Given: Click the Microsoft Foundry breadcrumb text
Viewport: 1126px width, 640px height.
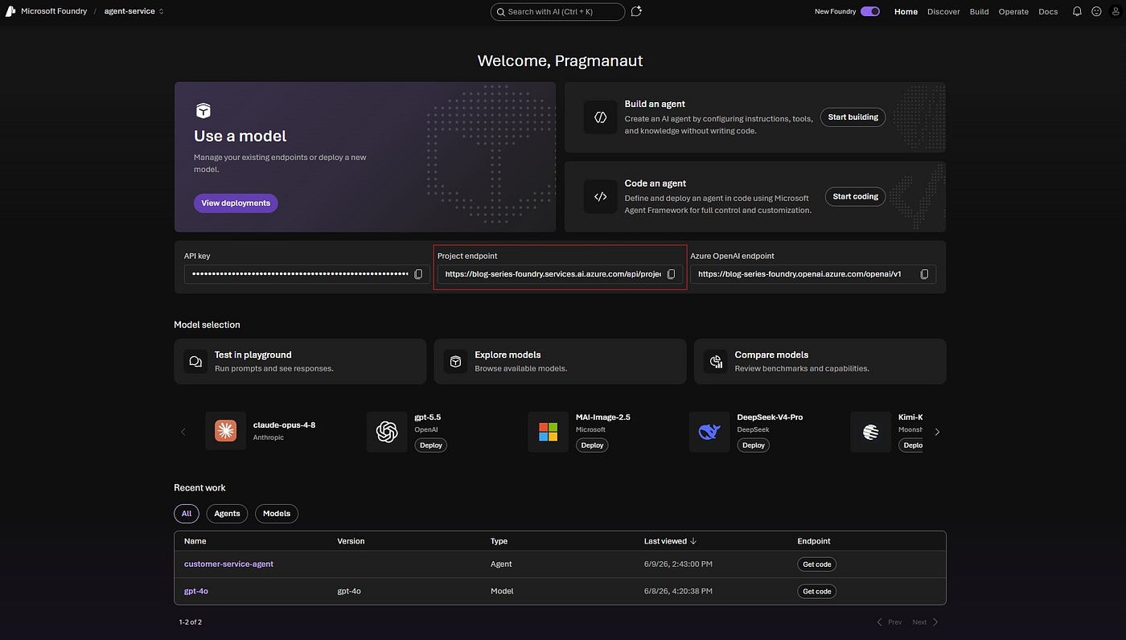Looking at the screenshot, I should click(x=54, y=11).
